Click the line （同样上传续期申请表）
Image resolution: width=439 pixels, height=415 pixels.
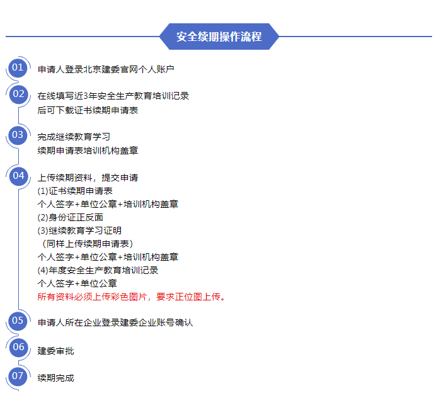click(87, 244)
